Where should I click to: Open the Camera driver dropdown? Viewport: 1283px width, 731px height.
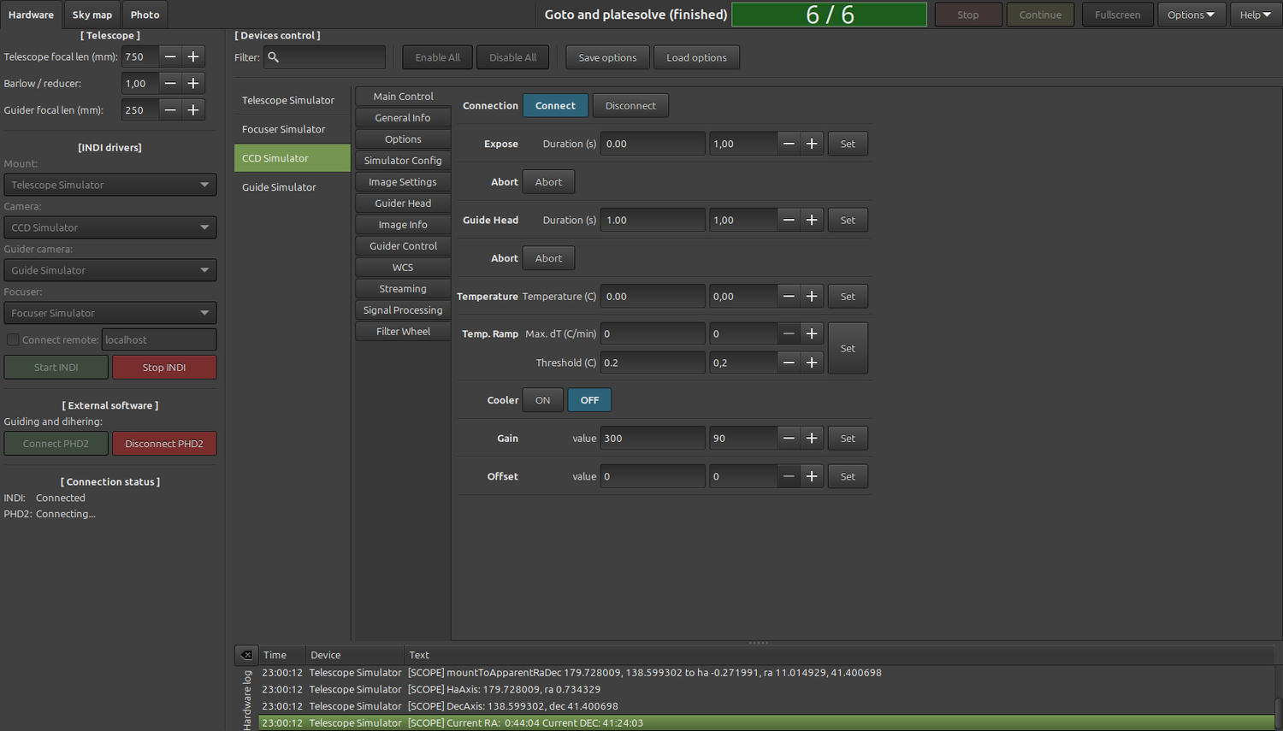coord(110,227)
